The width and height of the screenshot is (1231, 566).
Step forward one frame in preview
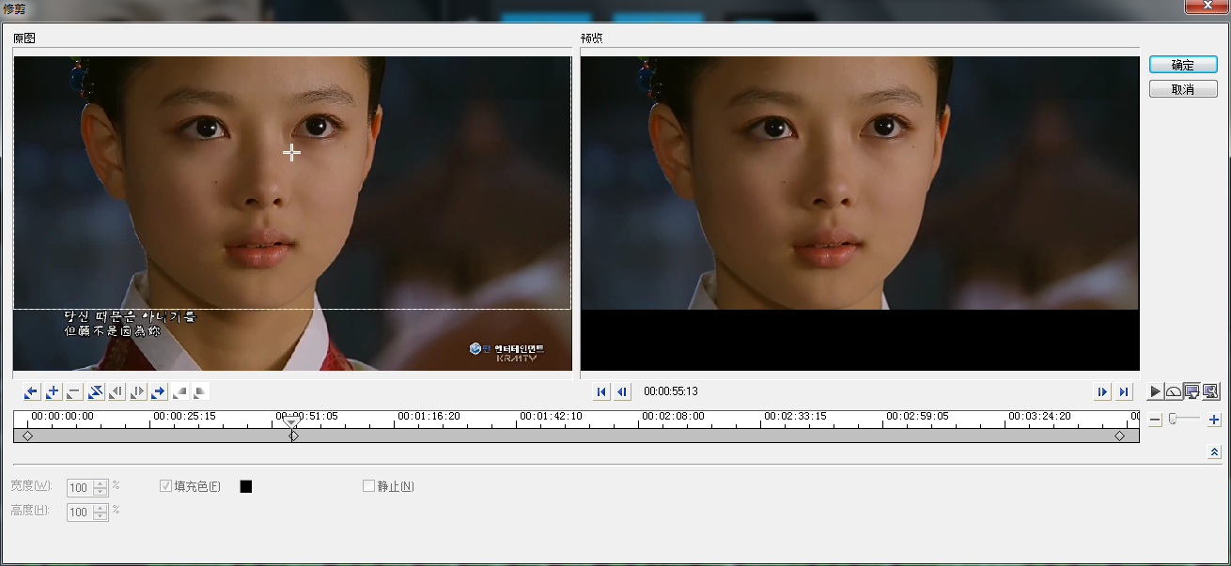click(1103, 391)
